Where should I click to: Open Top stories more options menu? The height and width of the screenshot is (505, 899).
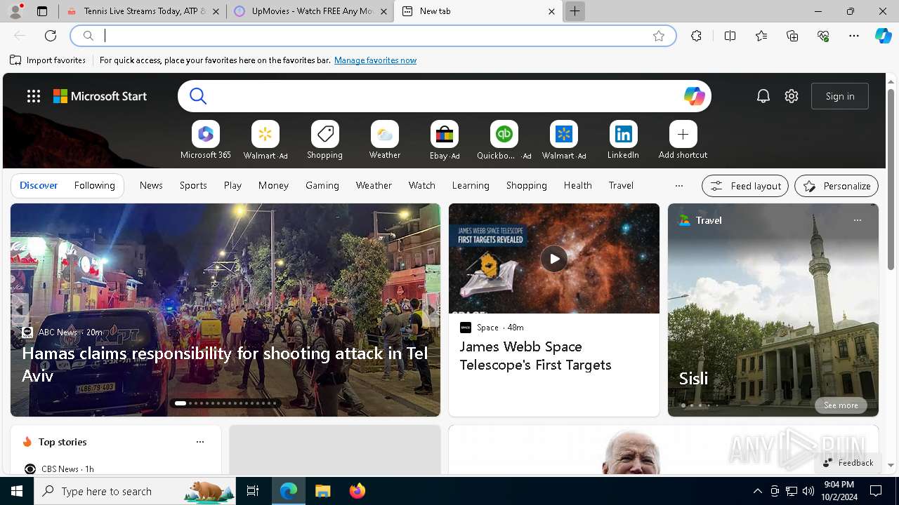coord(200,442)
